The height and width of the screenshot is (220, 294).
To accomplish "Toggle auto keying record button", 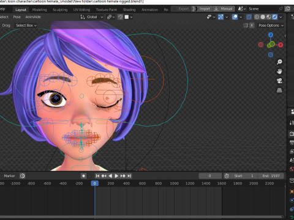I will pyautogui.click(x=83, y=176).
